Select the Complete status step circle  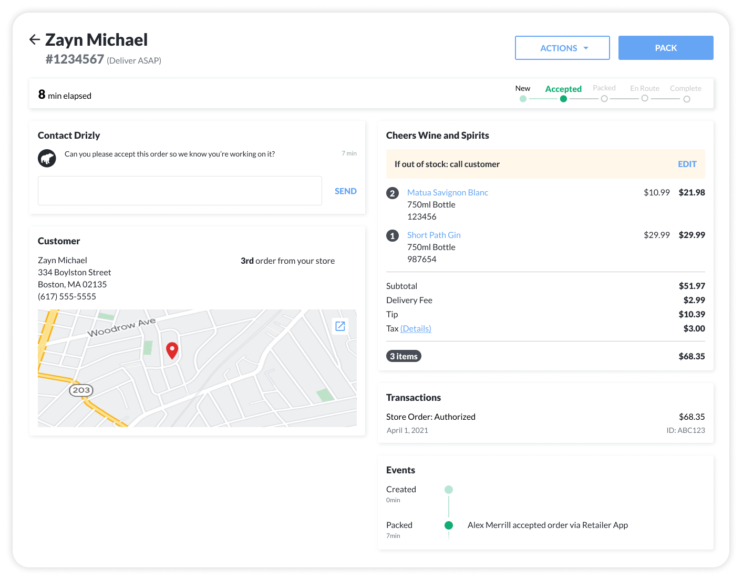(687, 99)
